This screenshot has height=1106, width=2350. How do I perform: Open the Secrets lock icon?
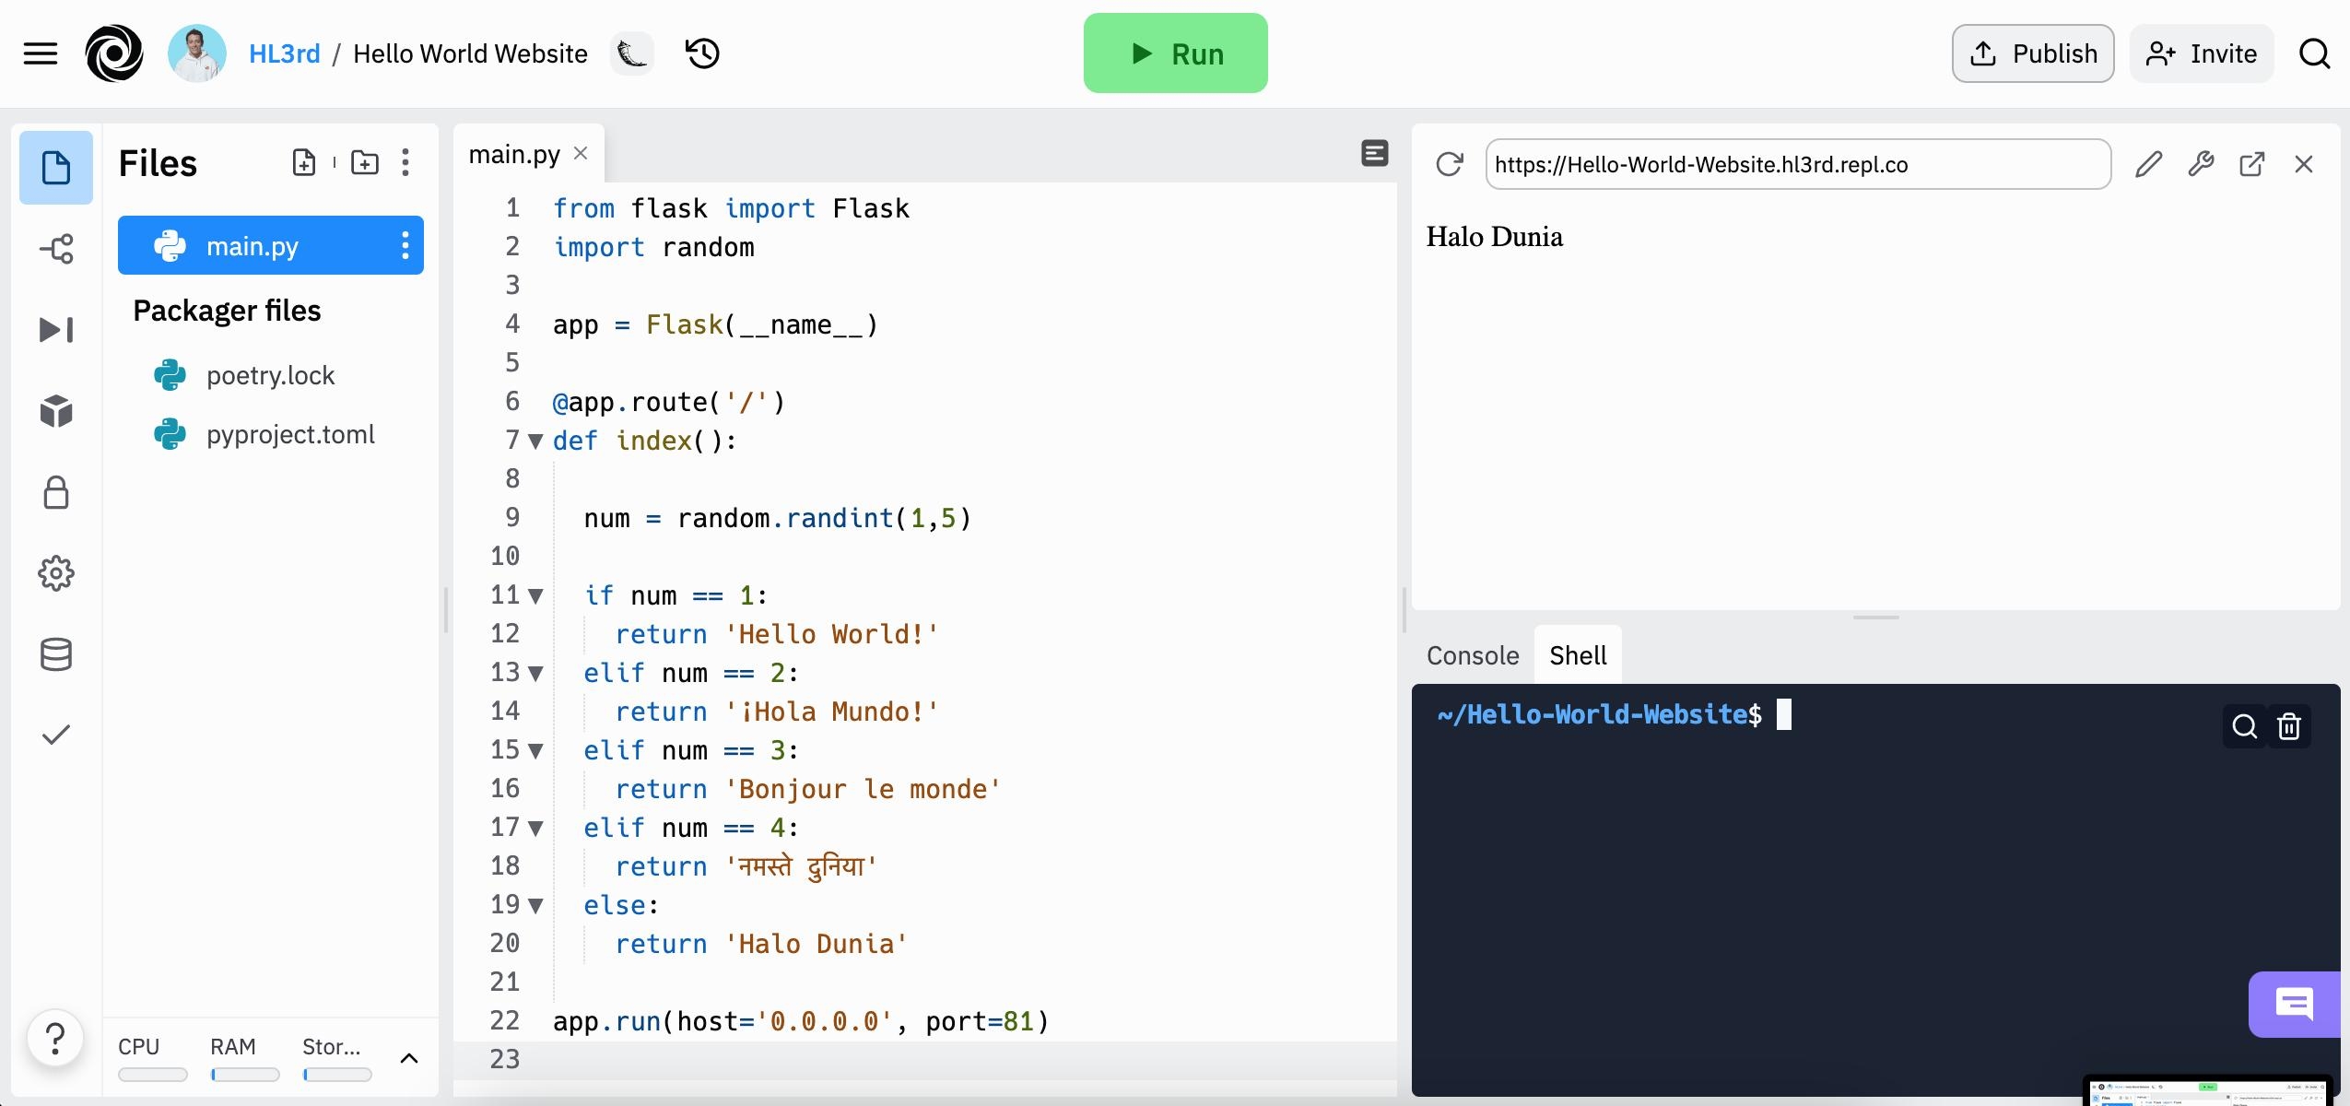(x=56, y=492)
